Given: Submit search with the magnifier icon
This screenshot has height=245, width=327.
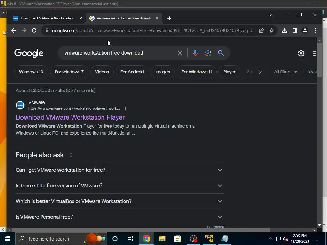Looking at the screenshot, I should [x=221, y=53].
